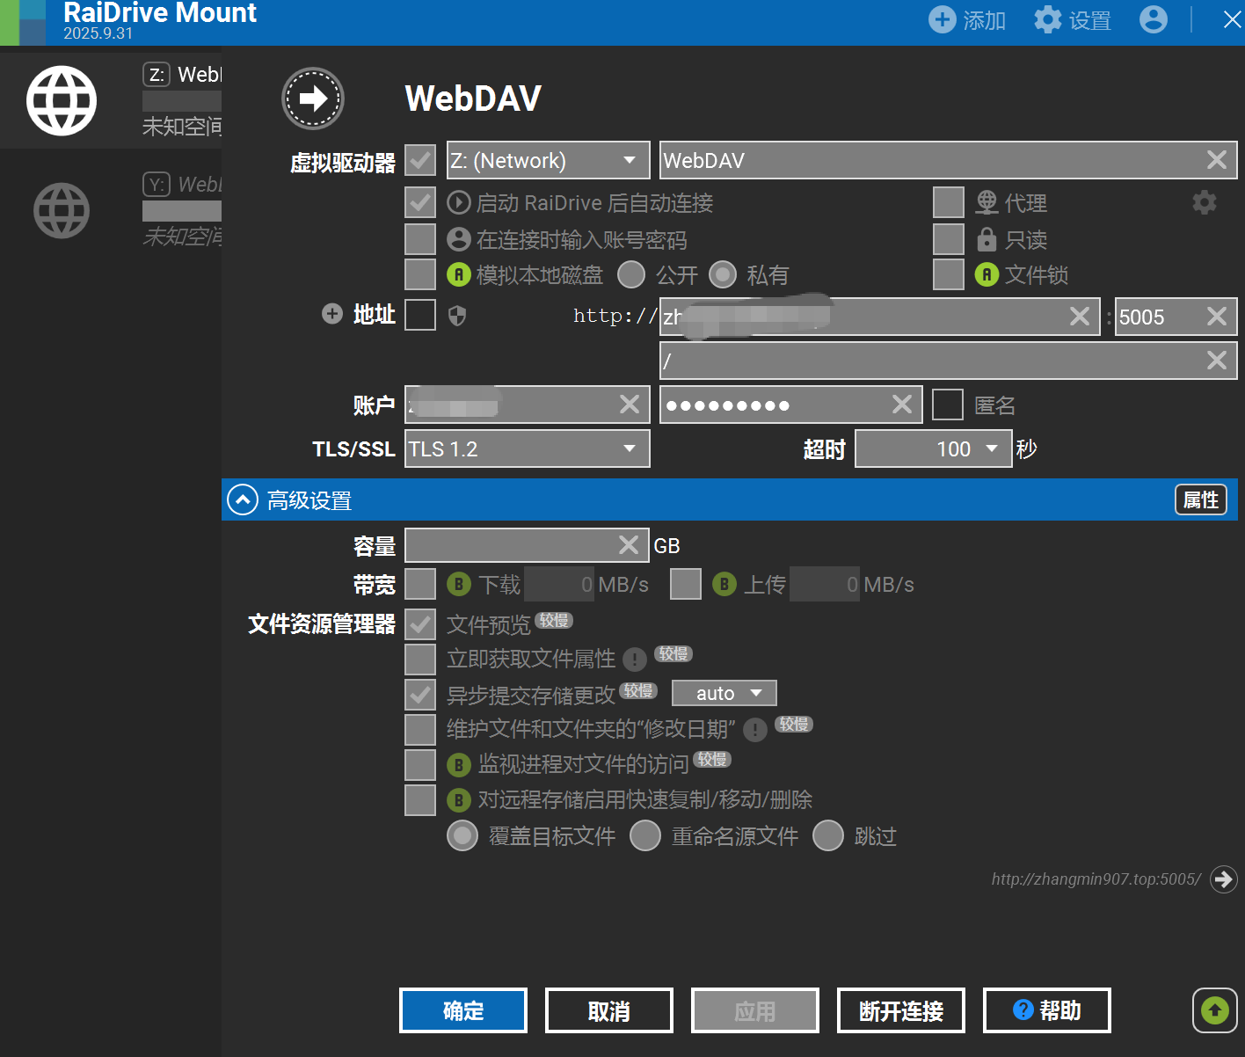This screenshot has width=1245, height=1057.
Task: Collapse 高级设置 with the chevron icon
Action: pyautogui.click(x=243, y=499)
